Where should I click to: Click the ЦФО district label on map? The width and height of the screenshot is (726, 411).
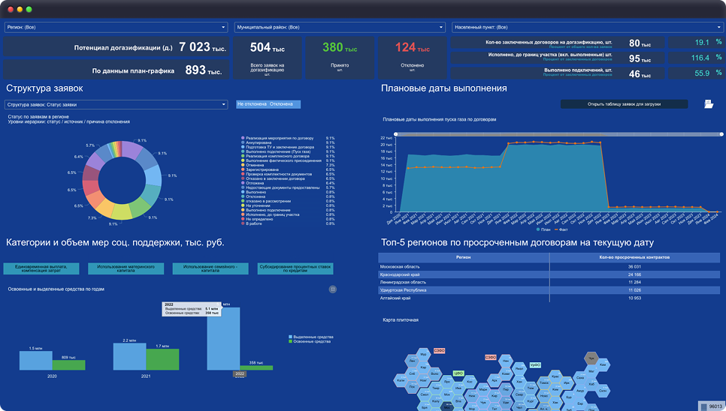(x=458, y=373)
